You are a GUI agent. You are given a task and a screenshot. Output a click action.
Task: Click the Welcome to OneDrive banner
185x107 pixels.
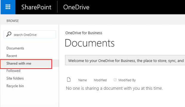tap(125, 60)
